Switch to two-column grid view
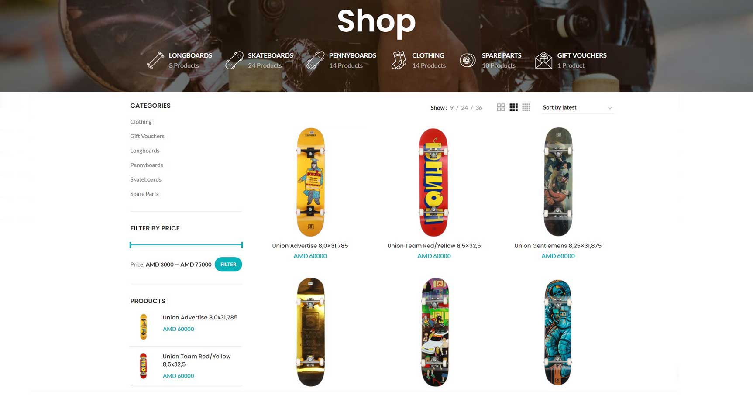The width and height of the screenshot is (753, 395). click(501, 107)
